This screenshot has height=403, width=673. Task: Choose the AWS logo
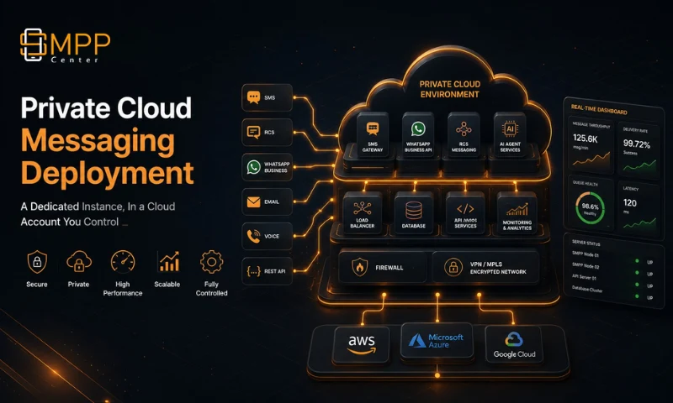pos(362,345)
